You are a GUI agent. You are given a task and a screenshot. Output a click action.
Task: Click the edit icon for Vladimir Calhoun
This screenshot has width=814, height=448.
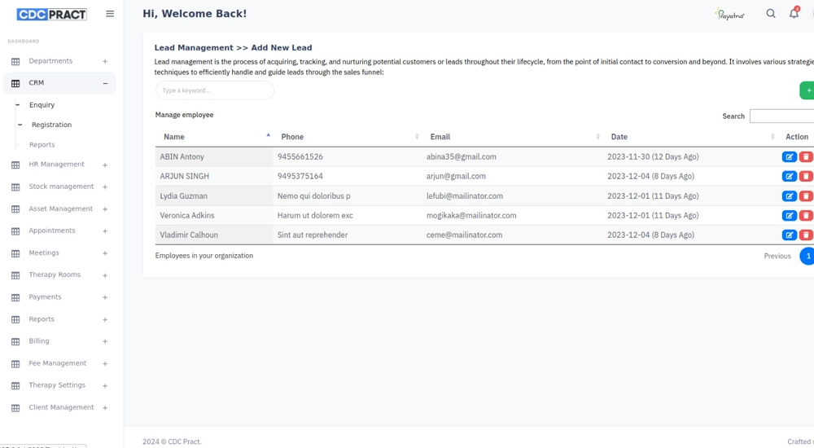[789, 235]
